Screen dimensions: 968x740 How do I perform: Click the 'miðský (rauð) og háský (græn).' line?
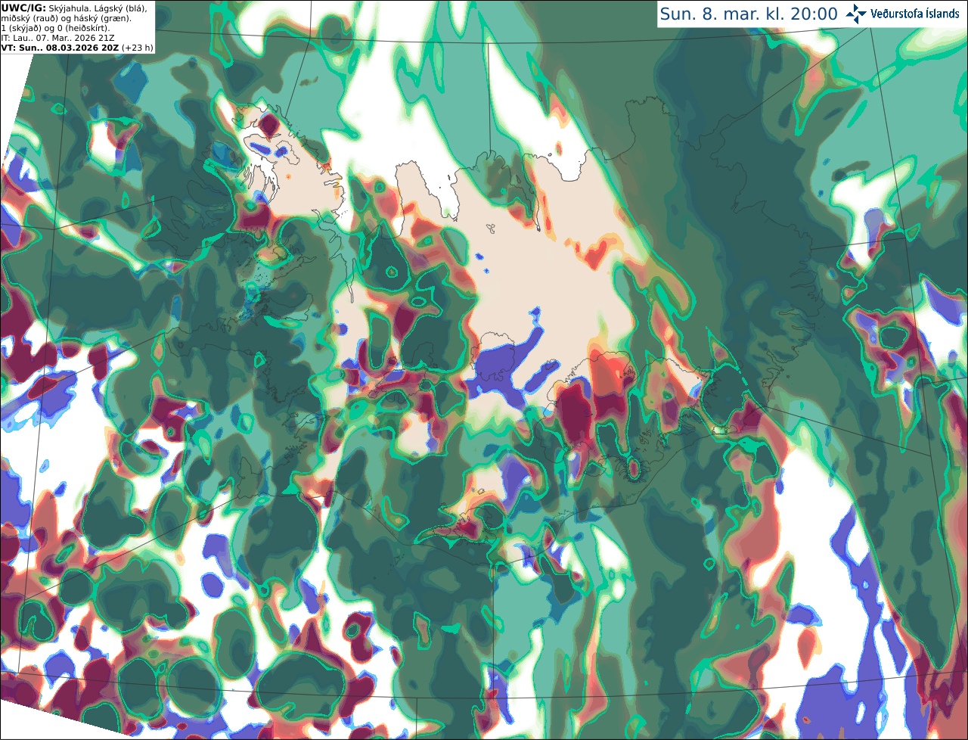[x=66, y=18]
